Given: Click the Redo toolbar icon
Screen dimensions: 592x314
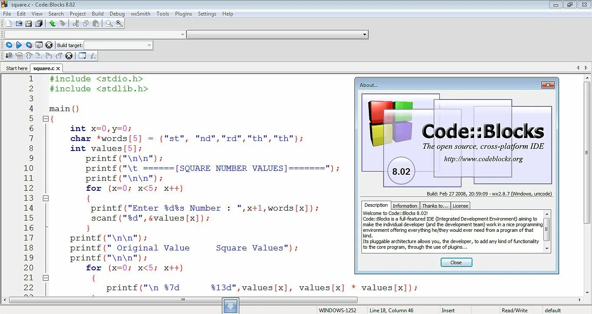Looking at the screenshot, I should coord(62,24).
